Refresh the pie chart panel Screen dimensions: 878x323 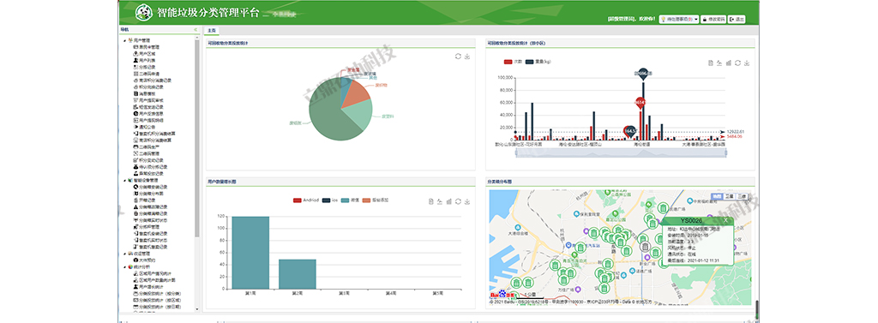[458, 56]
